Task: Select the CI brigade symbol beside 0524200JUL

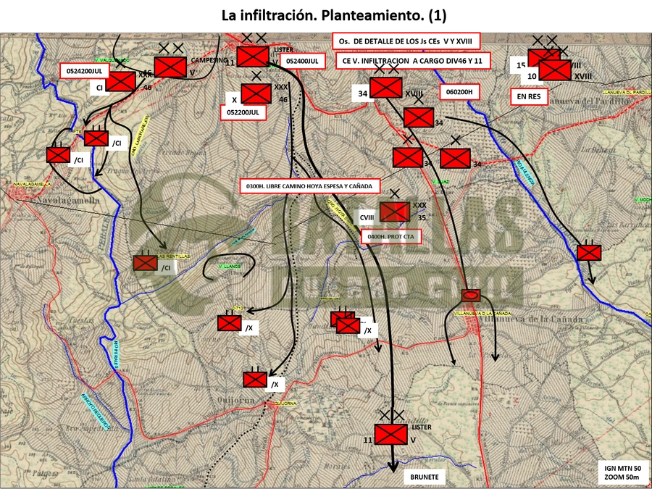Action: tap(120, 81)
